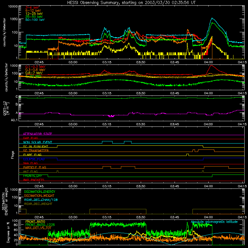Select the MAX_DET_VS_TOT legend label
The width and height of the screenshot is (248, 248).
[x=38, y=228]
